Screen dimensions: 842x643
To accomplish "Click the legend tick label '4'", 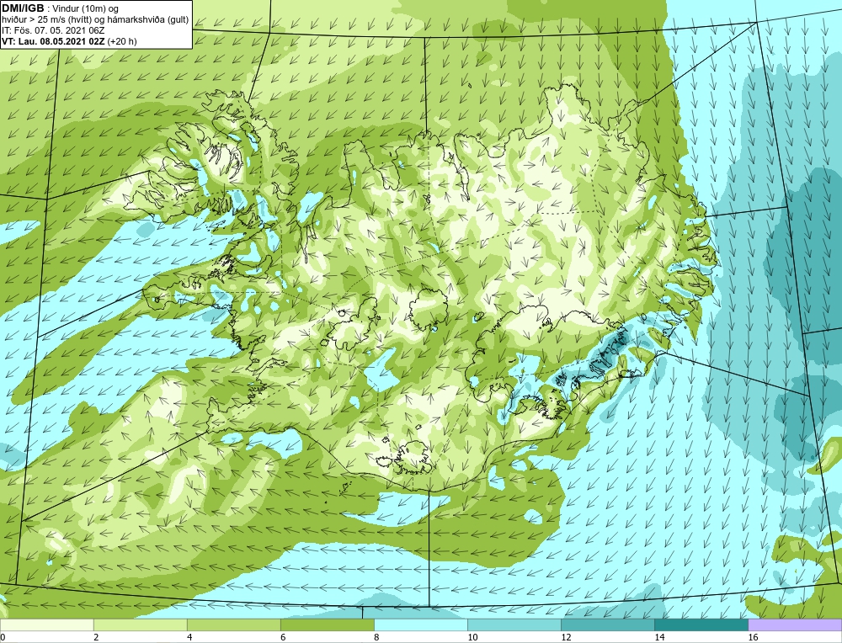I will [x=189, y=637].
